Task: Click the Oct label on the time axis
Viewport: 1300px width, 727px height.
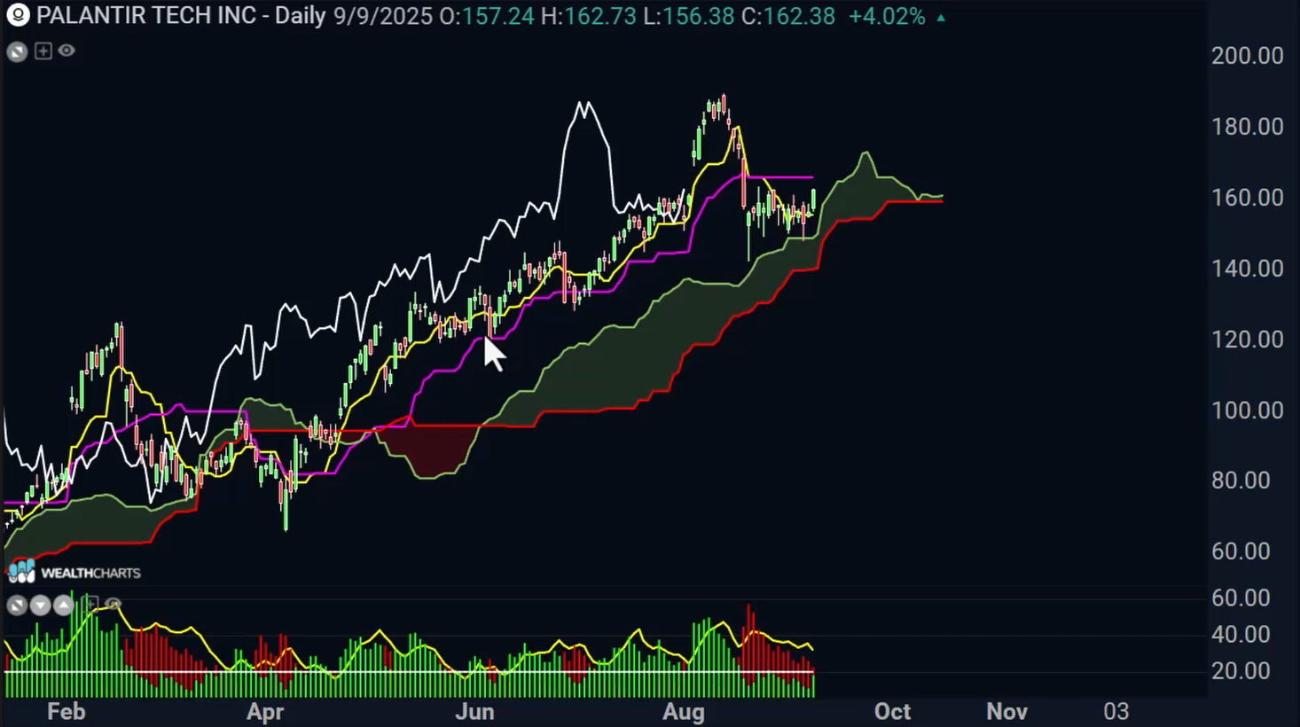Action: click(892, 711)
